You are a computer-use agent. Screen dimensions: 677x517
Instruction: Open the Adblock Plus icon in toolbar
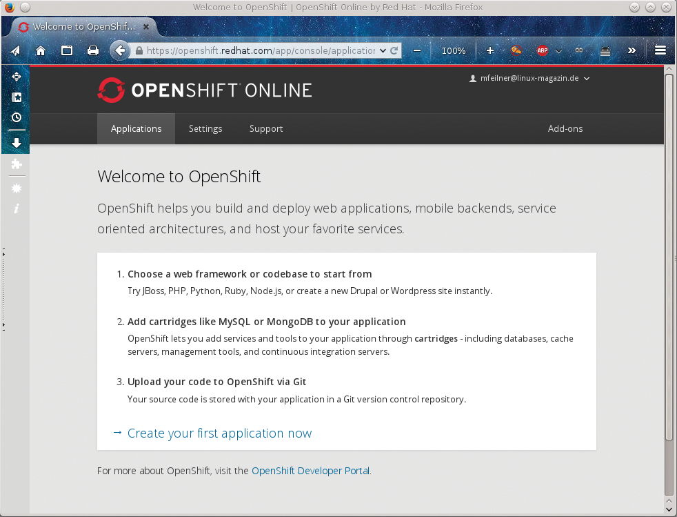pyautogui.click(x=543, y=50)
